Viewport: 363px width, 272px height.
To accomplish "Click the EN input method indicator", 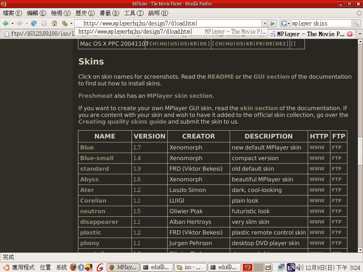I will 291,268.
